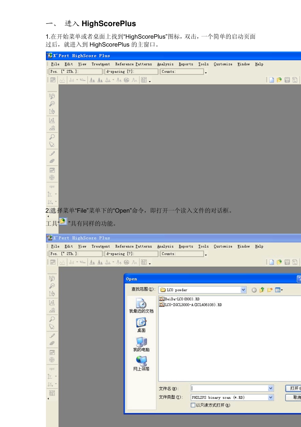Open My Computer (我的电脑) shortcut
Image resolution: width=301 pixels, height=427 pixels.
pyautogui.click(x=141, y=344)
